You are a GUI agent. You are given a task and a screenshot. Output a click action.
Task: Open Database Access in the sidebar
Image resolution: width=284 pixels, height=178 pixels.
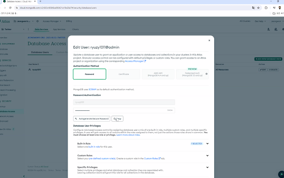[7, 111]
